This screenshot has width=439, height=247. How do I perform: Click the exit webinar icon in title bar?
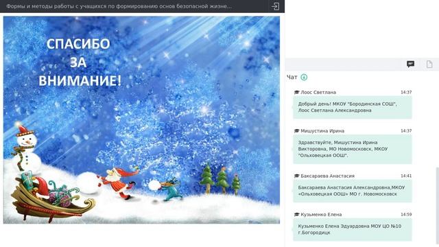pyautogui.click(x=276, y=6)
